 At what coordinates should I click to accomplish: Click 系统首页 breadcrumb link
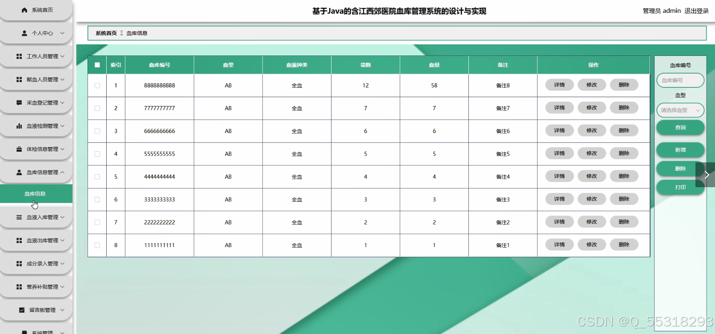coord(106,33)
